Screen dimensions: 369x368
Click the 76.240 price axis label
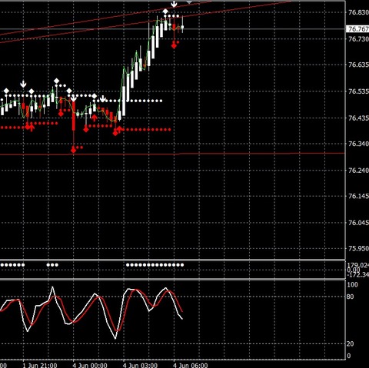[x=358, y=171]
